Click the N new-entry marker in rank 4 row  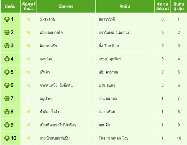point(28,59)
